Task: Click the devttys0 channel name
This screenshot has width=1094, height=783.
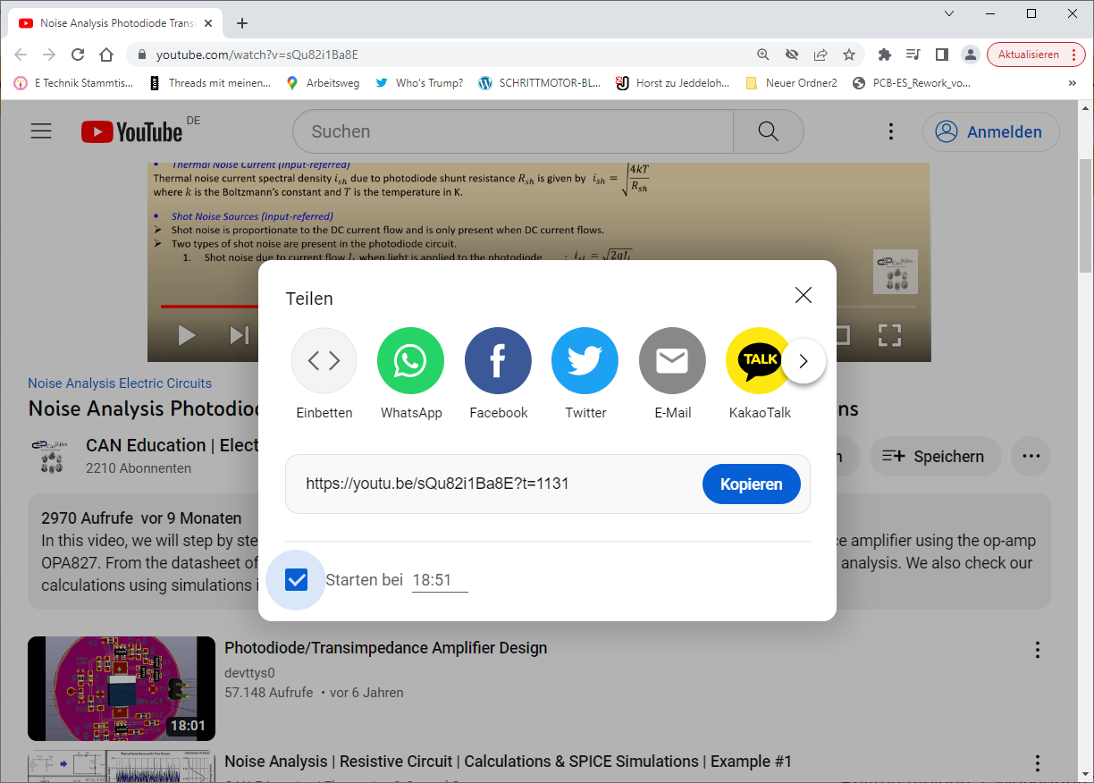Action: pyautogui.click(x=249, y=672)
